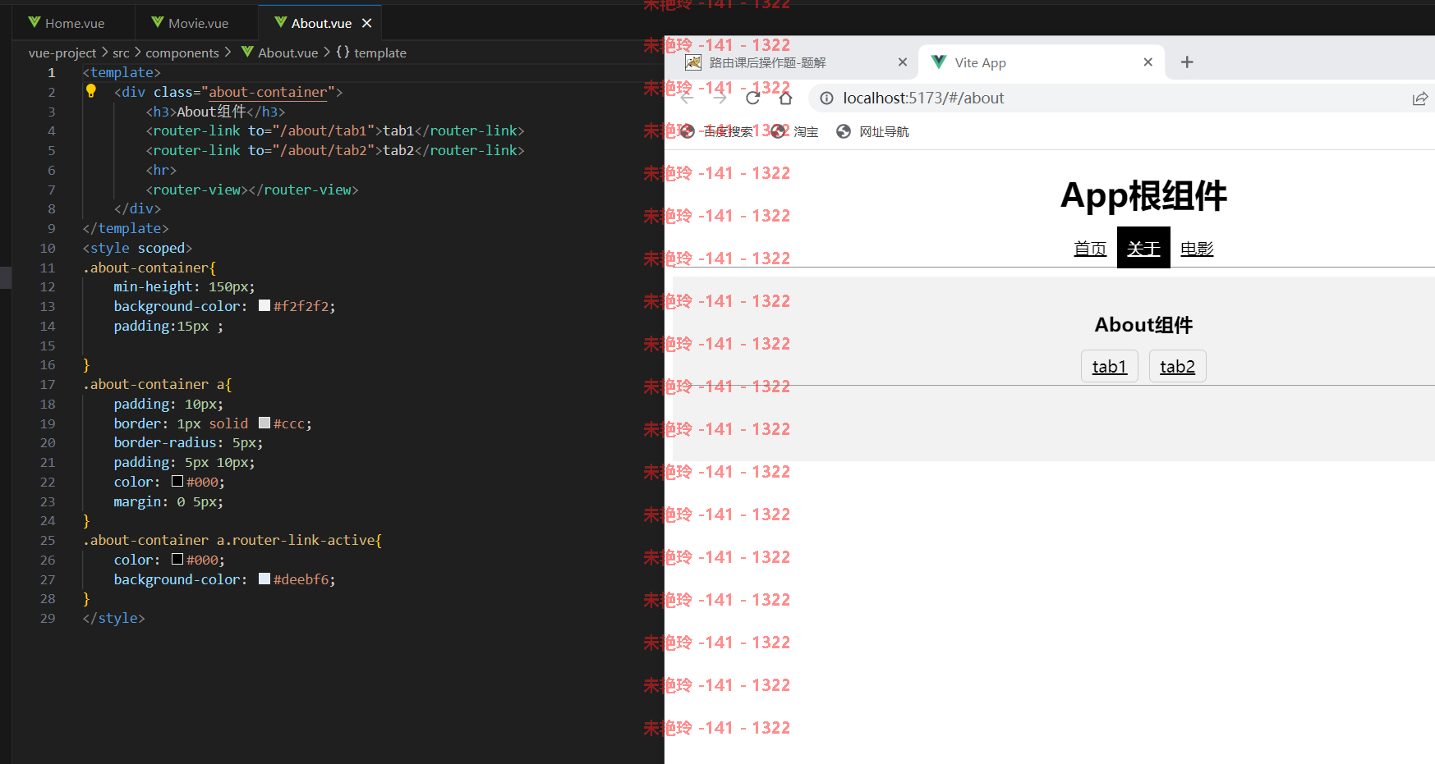Click the About组件 heading in the page

tap(1143, 325)
